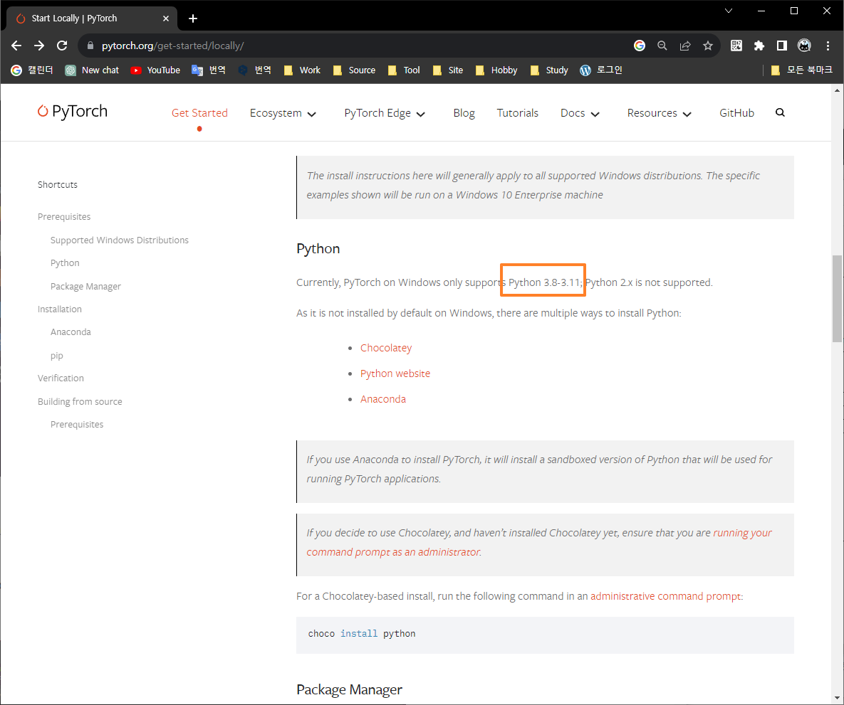Open the YouTube bookmark
The height and width of the screenshot is (705, 844).
[x=155, y=70]
